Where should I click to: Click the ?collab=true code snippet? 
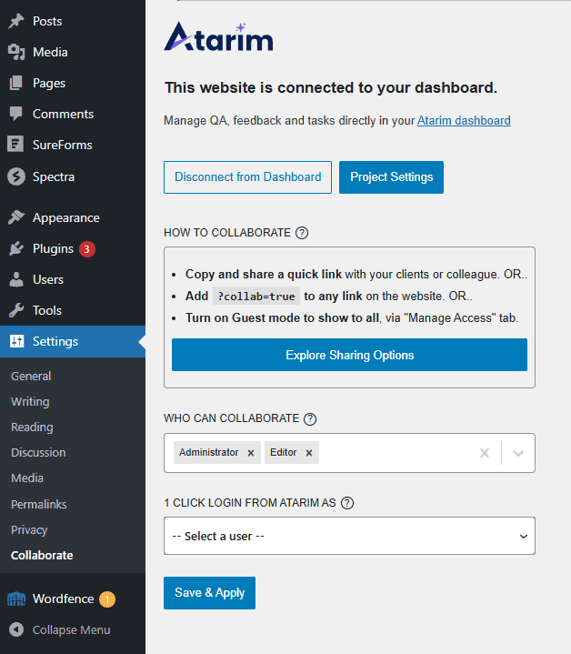pyautogui.click(x=256, y=297)
